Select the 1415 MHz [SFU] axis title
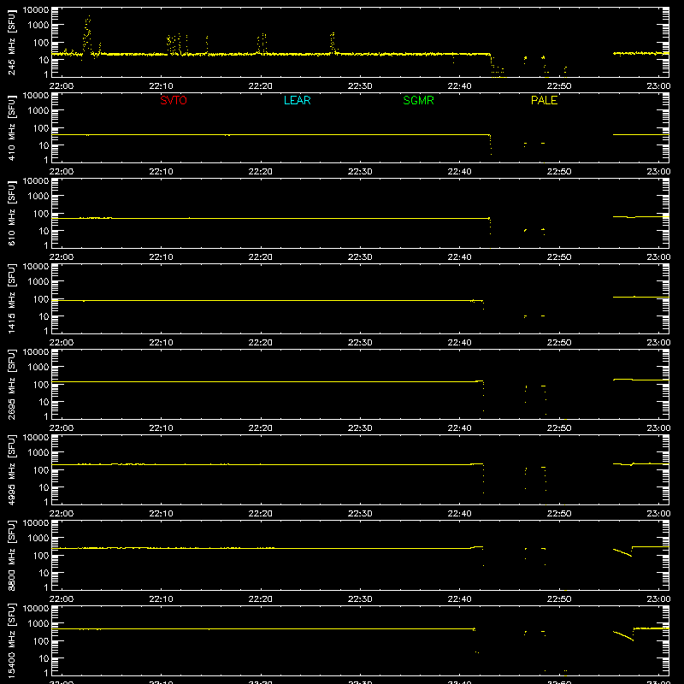The width and height of the screenshot is (684, 684). coord(11,298)
